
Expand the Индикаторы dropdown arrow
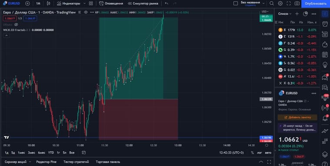[x=84, y=3]
